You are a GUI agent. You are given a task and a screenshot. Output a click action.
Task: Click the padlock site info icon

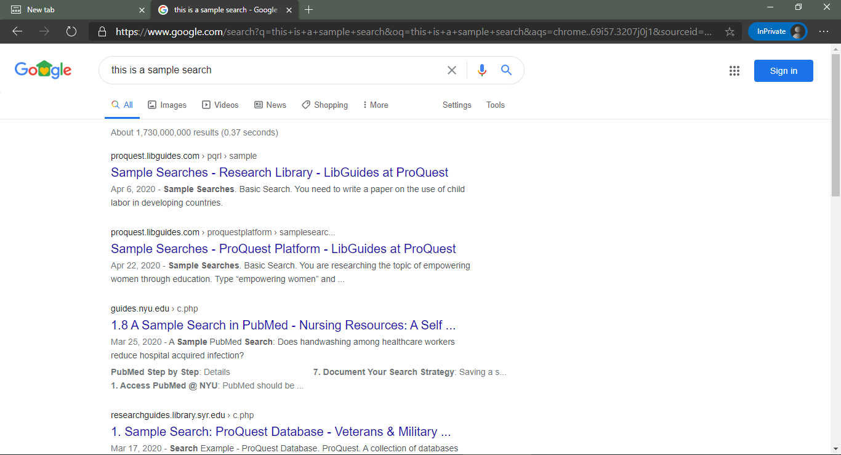102,31
